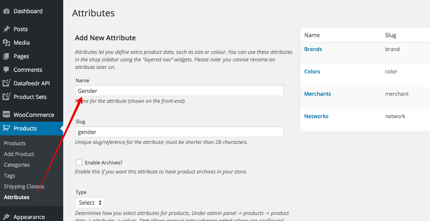This screenshot has height=221, width=430.
Task: Enable the Archives checkbox
Action: click(x=79, y=163)
